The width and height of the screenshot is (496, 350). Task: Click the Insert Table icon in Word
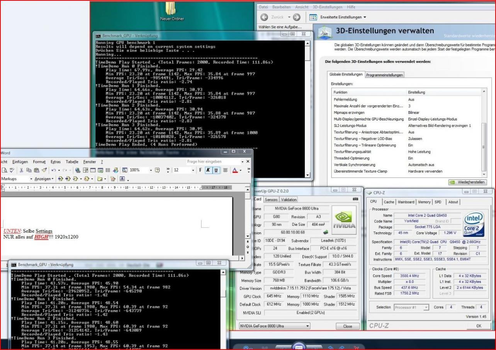pyautogui.click(x=93, y=170)
